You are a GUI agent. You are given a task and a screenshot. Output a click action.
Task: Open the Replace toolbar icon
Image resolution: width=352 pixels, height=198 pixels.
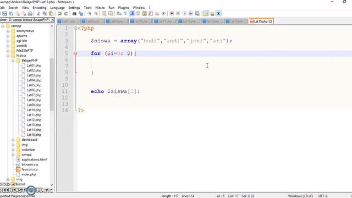coord(81,13)
